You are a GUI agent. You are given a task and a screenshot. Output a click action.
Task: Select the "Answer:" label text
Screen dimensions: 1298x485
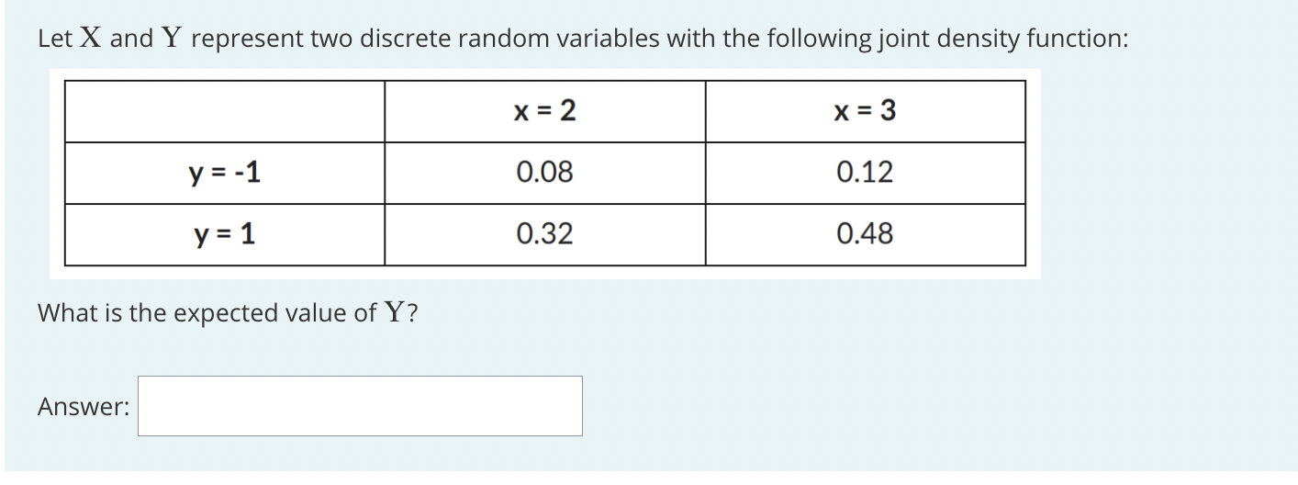click(84, 407)
